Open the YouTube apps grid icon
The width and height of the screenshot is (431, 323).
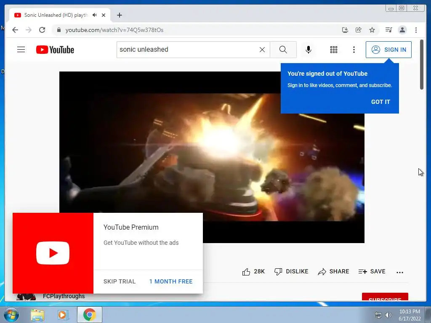334,50
